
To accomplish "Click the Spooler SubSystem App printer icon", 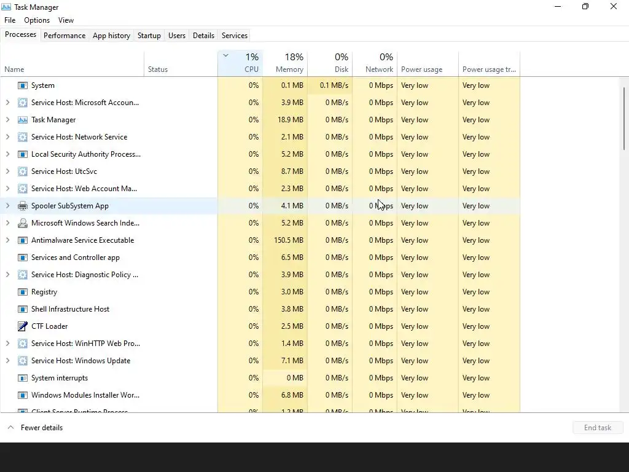I will [23, 206].
